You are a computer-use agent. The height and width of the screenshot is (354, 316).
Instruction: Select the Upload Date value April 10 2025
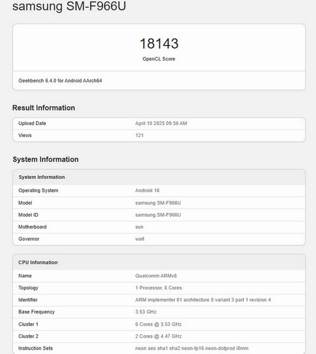click(161, 123)
